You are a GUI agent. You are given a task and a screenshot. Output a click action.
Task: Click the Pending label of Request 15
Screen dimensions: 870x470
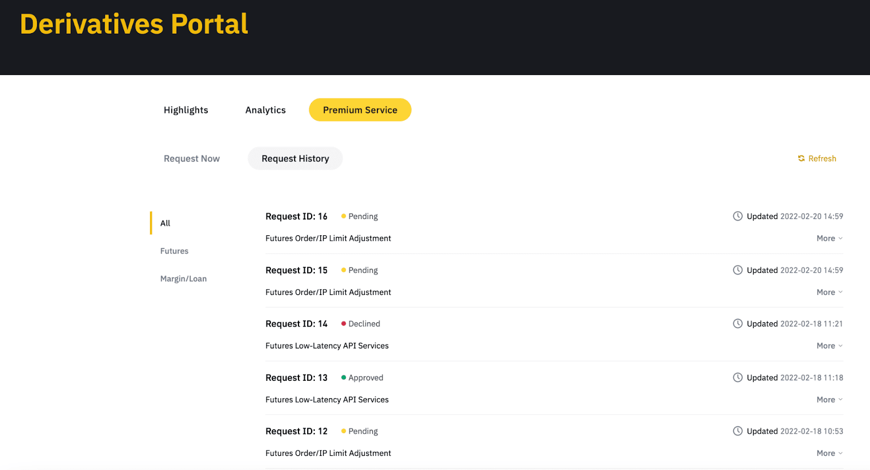363,270
